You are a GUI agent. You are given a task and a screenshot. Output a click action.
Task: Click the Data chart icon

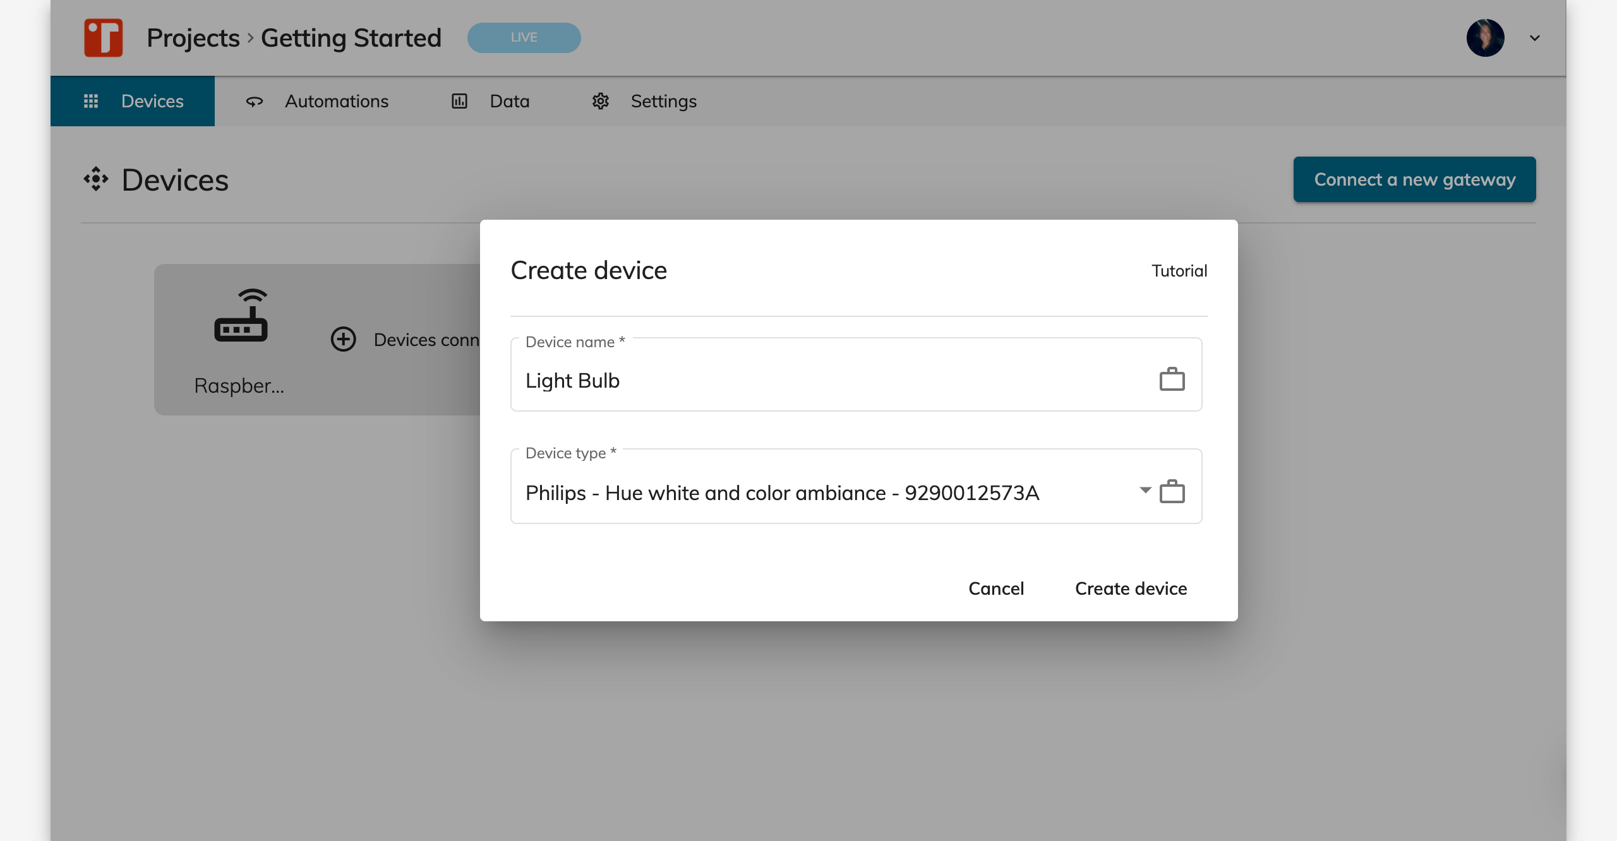tap(459, 101)
